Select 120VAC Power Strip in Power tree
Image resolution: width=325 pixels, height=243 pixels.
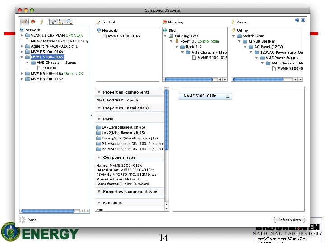pyautogui.click(x=282, y=52)
